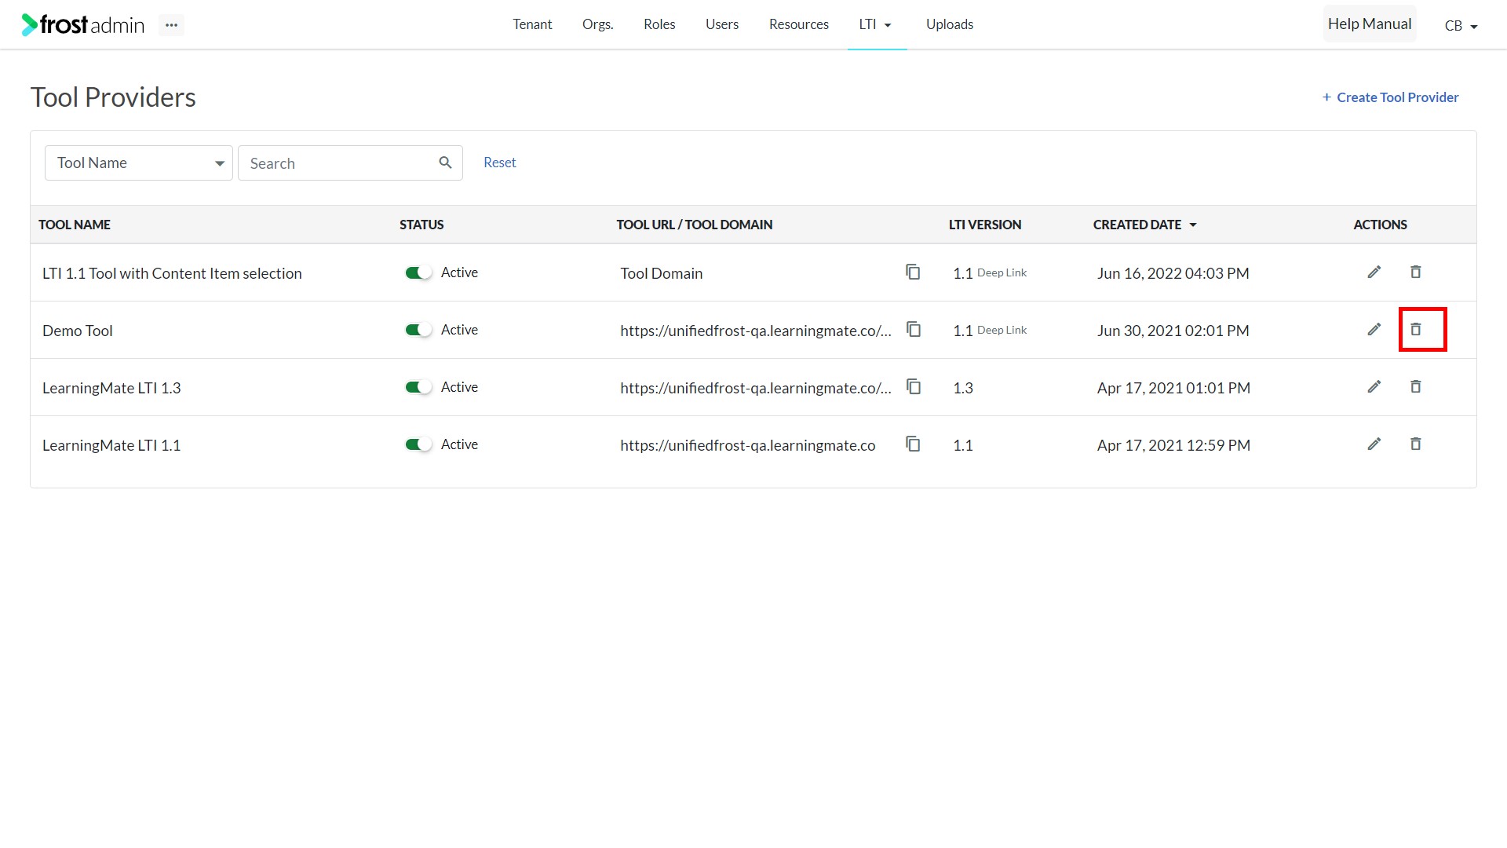This screenshot has height=848, width=1507.
Task: Navigate to Roles
Action: [659, 24]
